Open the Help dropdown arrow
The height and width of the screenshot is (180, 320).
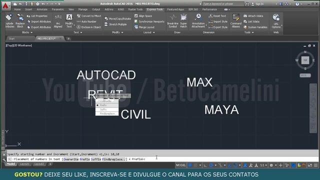point(301,4)
